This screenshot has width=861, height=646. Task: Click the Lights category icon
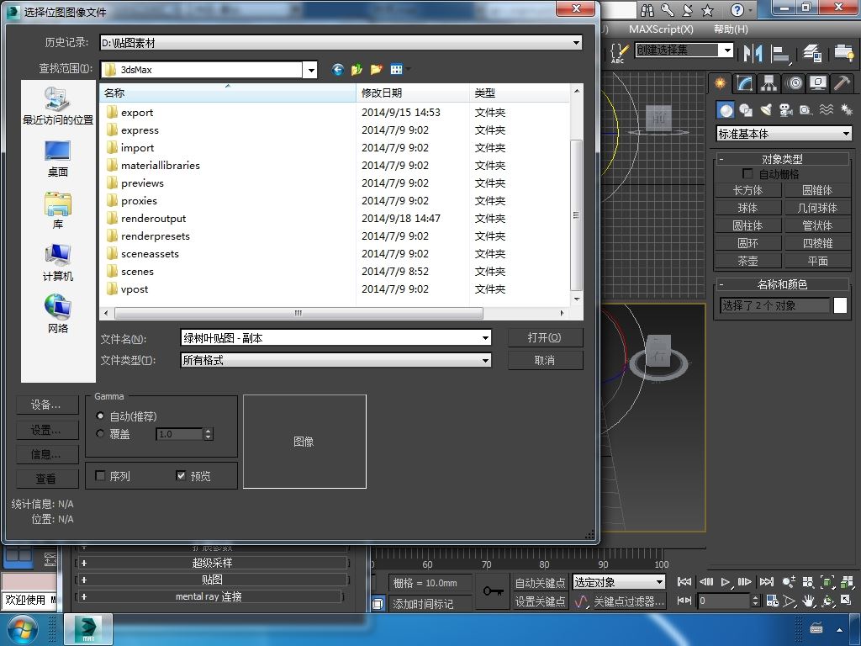pos(765,110)
